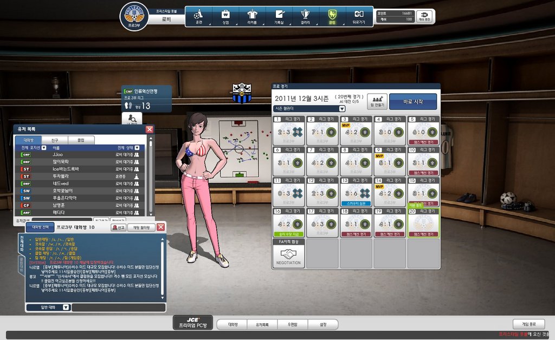
Task: Switch to the 친구 friends tab
Action: click(x=55, y=140)
